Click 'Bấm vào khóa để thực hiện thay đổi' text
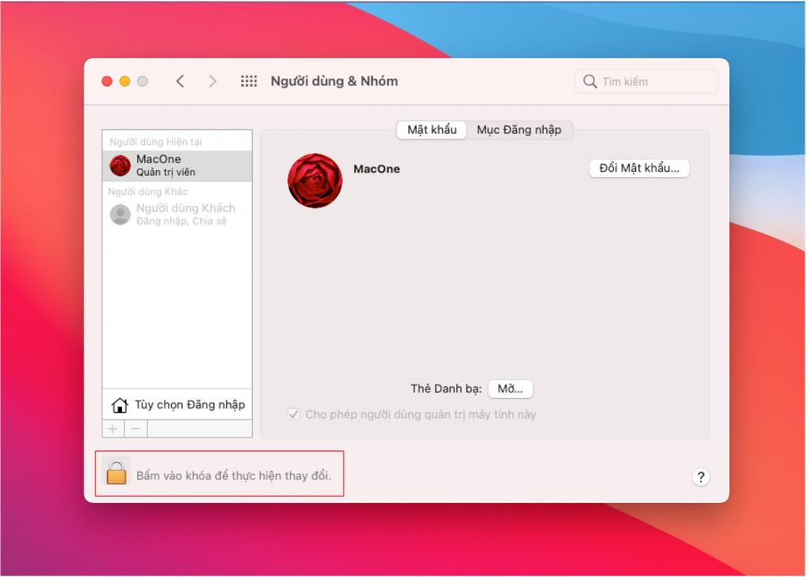The width and height of the screenshot is (807, 577). [233, 475]
